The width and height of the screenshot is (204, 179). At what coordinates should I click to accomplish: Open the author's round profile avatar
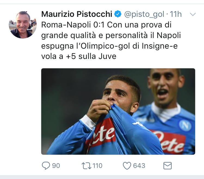[x=23, y=24]
